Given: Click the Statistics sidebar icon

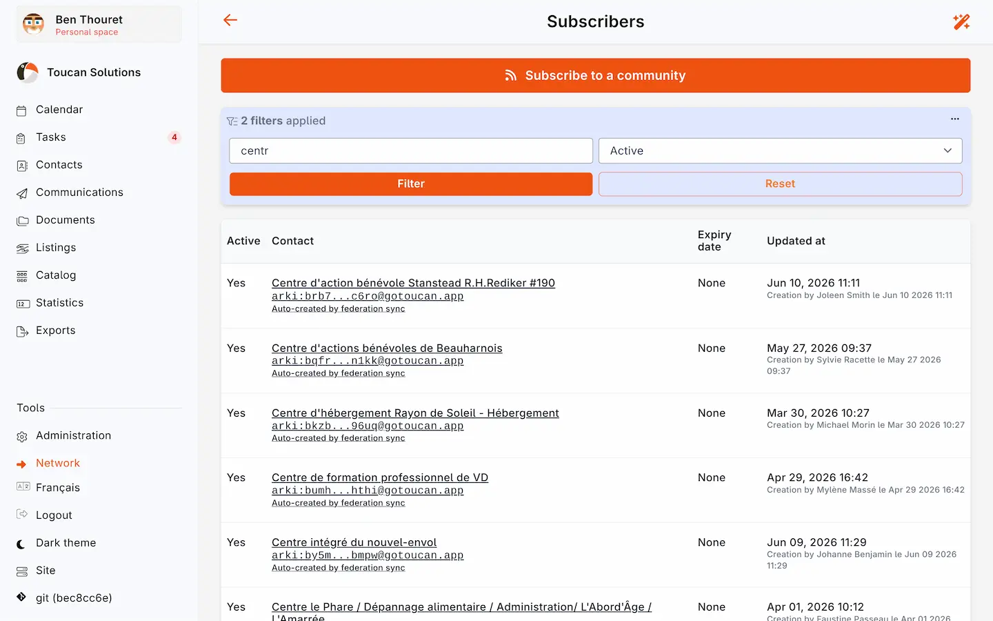Looking at the screenshot, I should tap(22, 304).
